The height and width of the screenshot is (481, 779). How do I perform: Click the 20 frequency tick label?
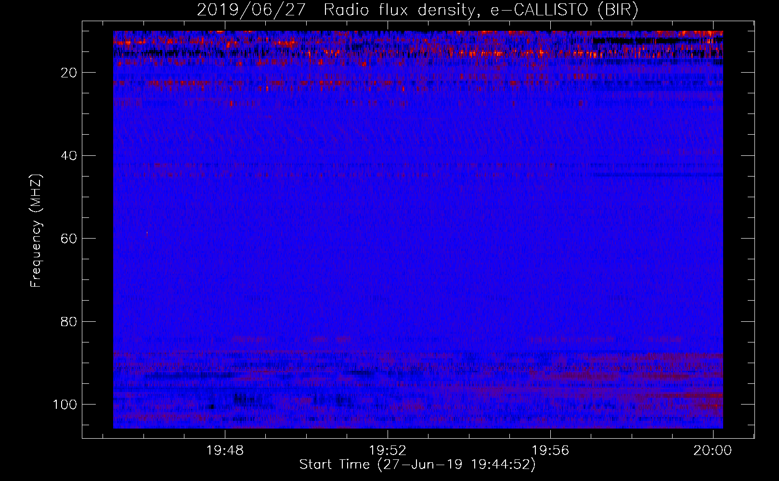(x=69, y=73)
